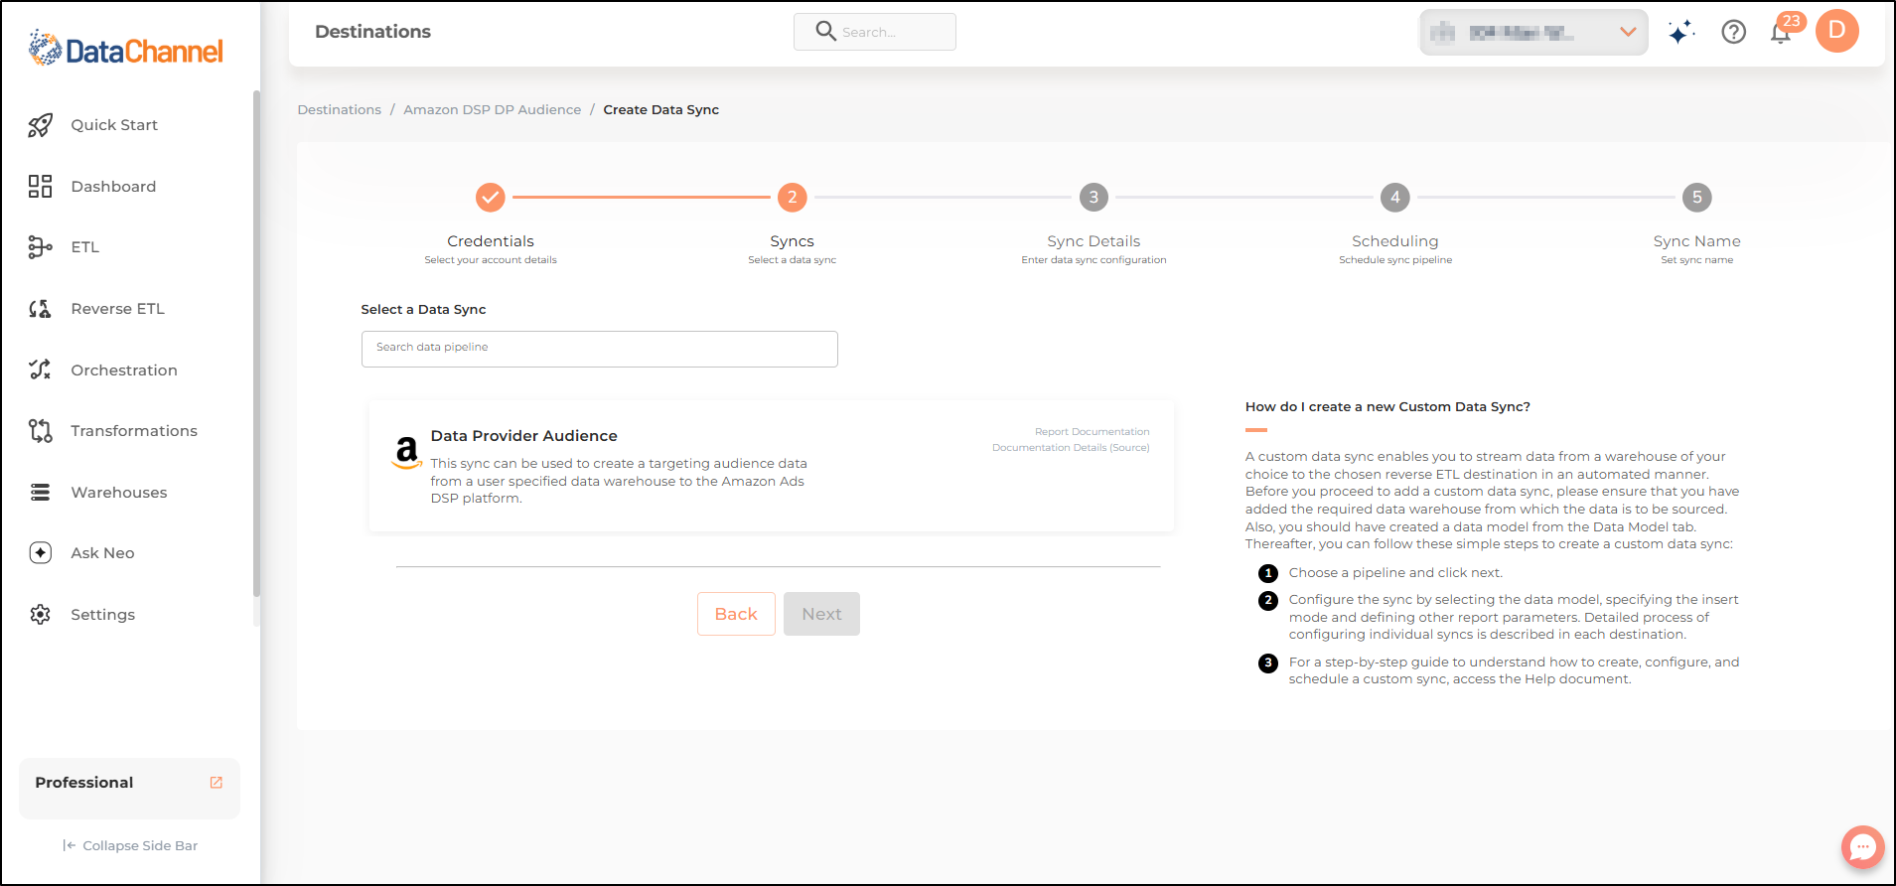Open the chat support bubble

tap(1863, 847)
